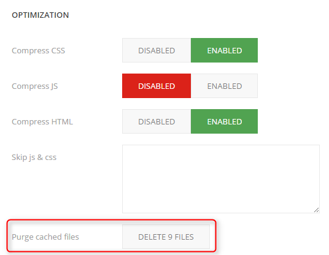Disable Compress HTML option
329x255 pixels.
coord(157,121)
